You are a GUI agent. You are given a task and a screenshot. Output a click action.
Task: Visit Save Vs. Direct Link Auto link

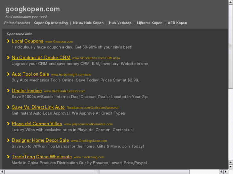coord(38,107)
